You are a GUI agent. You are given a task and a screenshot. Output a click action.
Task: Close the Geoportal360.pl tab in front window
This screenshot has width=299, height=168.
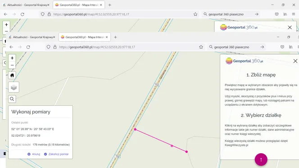pos(107,37)
